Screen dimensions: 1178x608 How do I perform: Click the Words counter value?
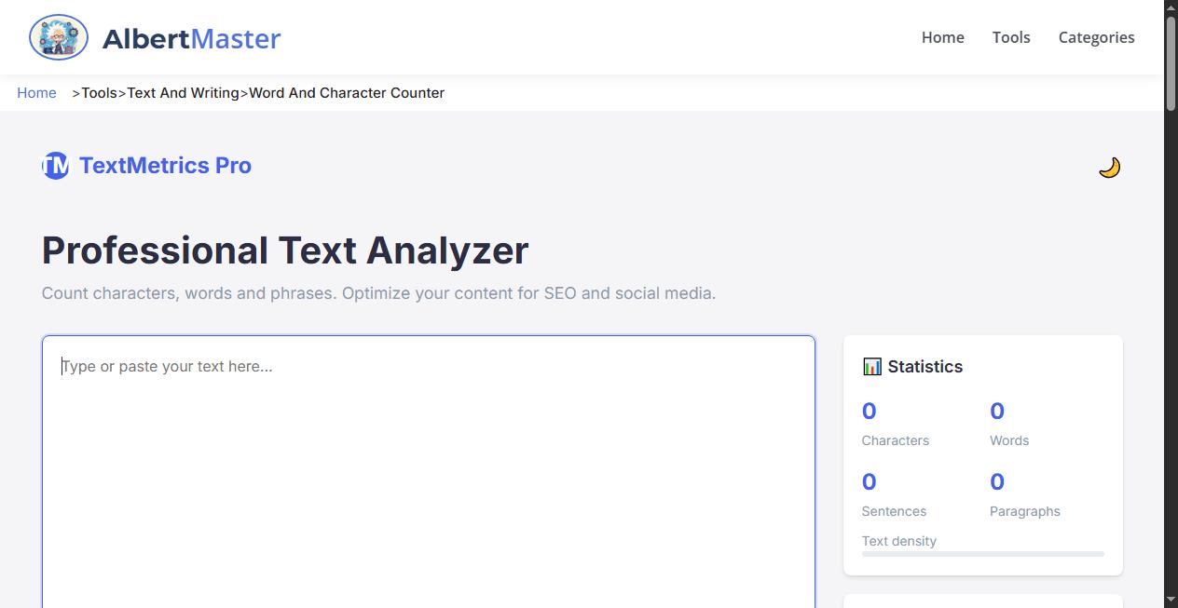996,411
